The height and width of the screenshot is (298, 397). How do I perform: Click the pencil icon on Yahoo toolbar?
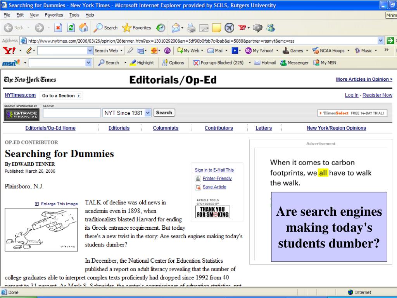pos(29,51)
